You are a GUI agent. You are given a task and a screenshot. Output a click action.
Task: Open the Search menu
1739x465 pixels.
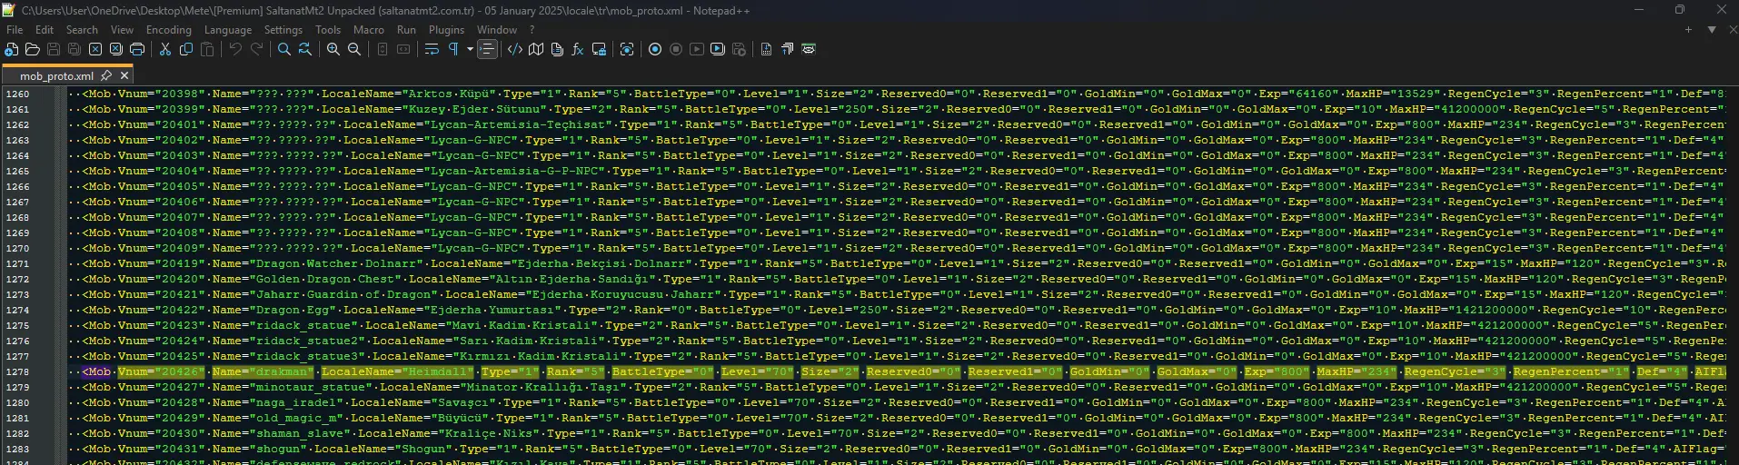(x=82, y=30)
